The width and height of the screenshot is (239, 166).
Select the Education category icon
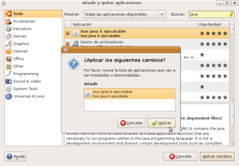[x=8, y=29]
